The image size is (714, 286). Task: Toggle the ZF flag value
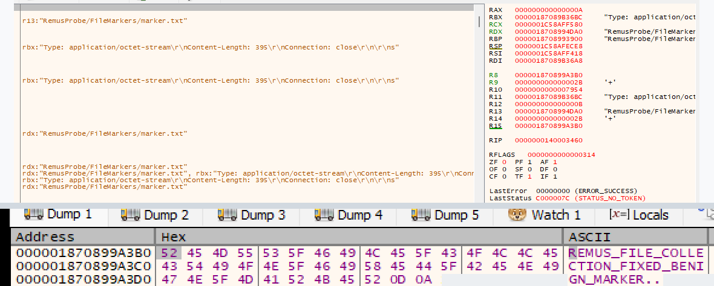tap(504, 162)
